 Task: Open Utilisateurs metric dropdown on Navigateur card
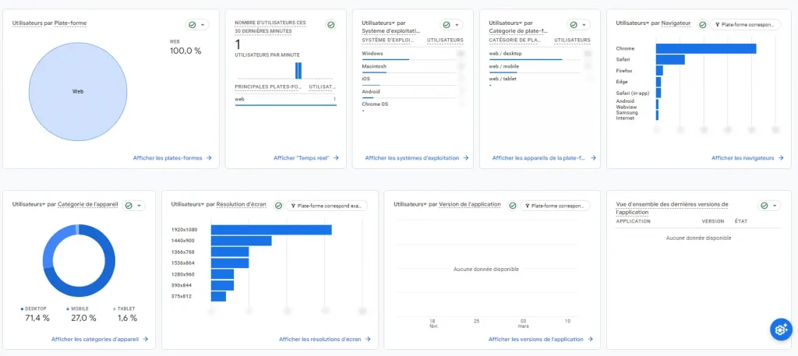pyautogui.click(x=633, y=23)
